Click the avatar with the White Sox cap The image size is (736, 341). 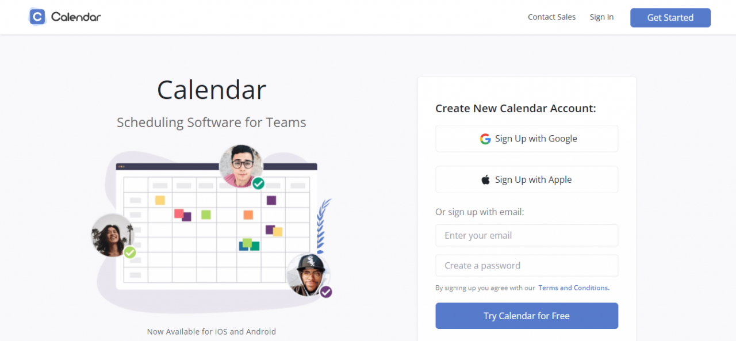(x=309, y=276)
